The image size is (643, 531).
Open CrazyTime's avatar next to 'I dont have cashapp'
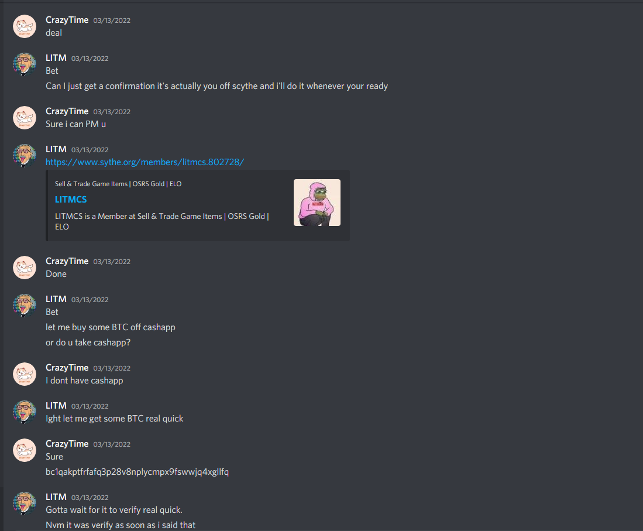(25, 374)
